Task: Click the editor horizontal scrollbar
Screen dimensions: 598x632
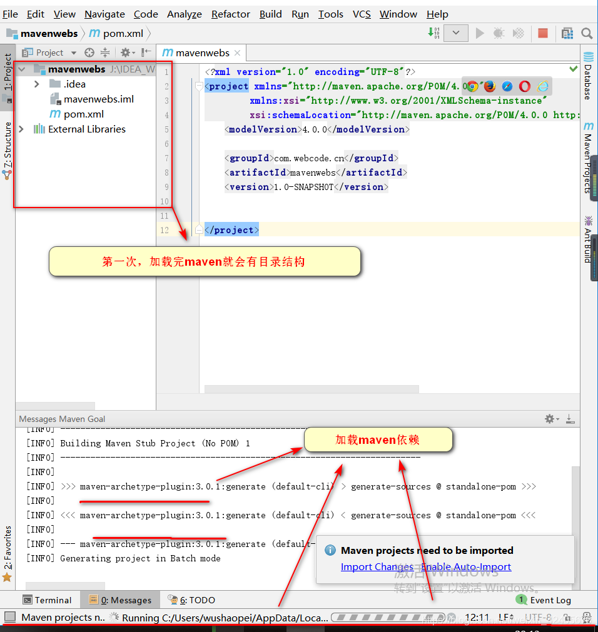Action: [x=312, y=389]
